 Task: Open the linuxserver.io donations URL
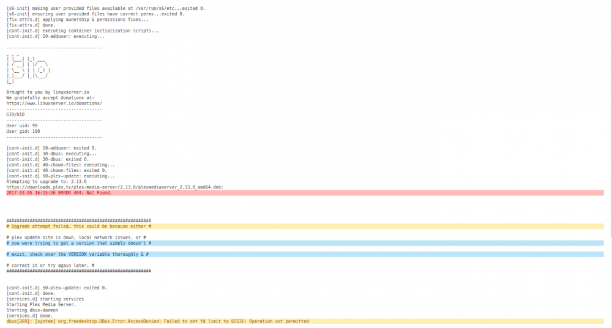pyautogui.click(x=54, y=103)
